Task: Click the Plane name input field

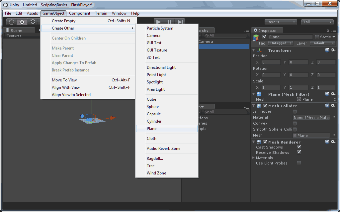Action: tap(290, 37)
